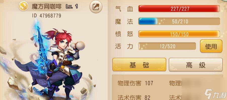Click the ID 47968779 text
This screenshot has width=227, height=100.
[47, 15]
